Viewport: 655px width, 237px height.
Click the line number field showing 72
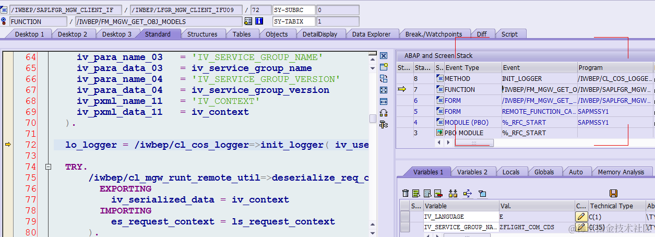pos(260,10)
